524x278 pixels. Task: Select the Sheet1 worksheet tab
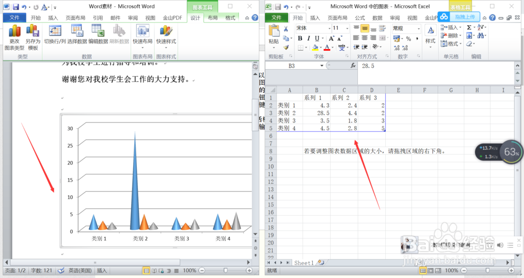tap(304, 263)
